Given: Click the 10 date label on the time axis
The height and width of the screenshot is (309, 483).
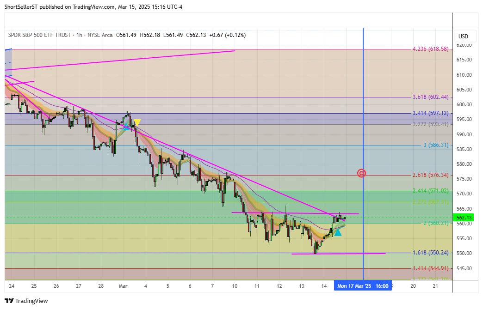Looking at the screenshot, I should pyautogui.click(x=235, y=286).
